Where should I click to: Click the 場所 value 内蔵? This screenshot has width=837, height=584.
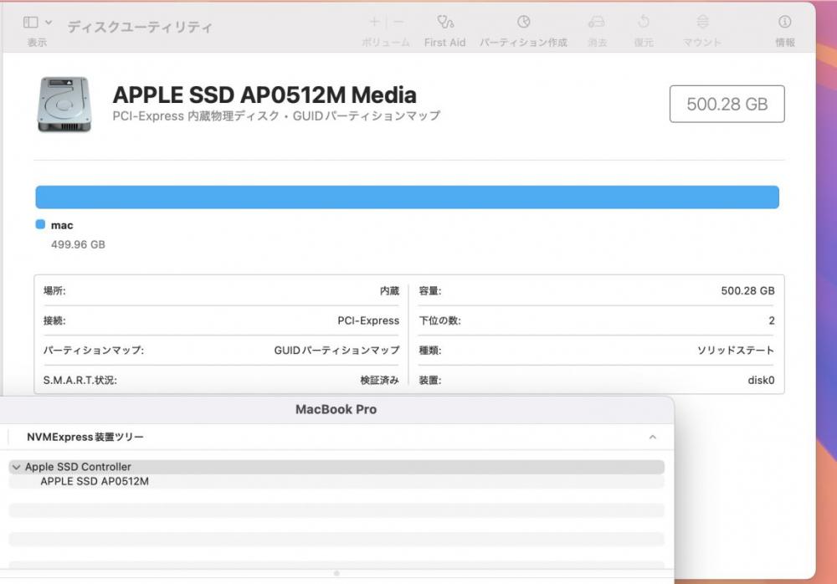(x=390, y=291)
